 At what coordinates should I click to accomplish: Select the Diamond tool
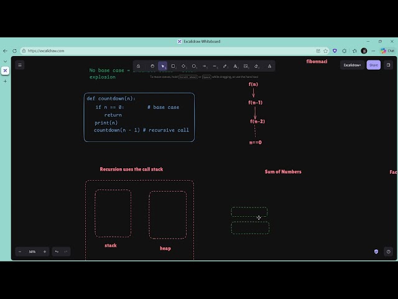pos(183,66)
